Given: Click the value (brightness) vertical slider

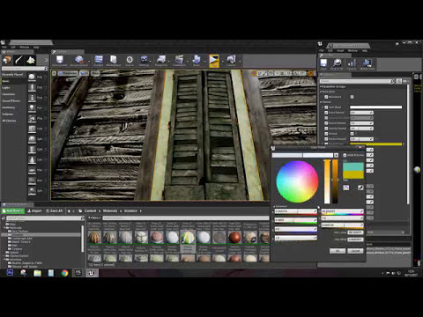Looking at the screenshot, I should [335, 181].
